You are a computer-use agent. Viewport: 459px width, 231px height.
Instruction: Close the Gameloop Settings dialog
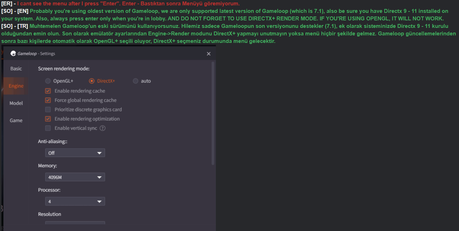point(209,54)
